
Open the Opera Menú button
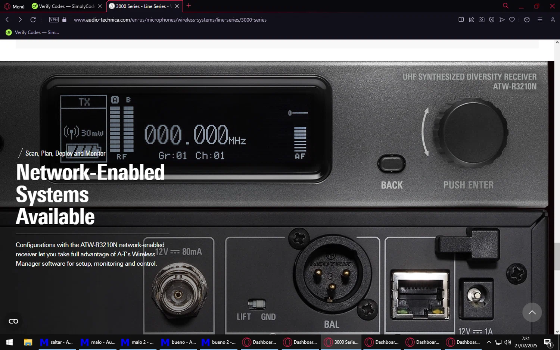tap(14, 6)
